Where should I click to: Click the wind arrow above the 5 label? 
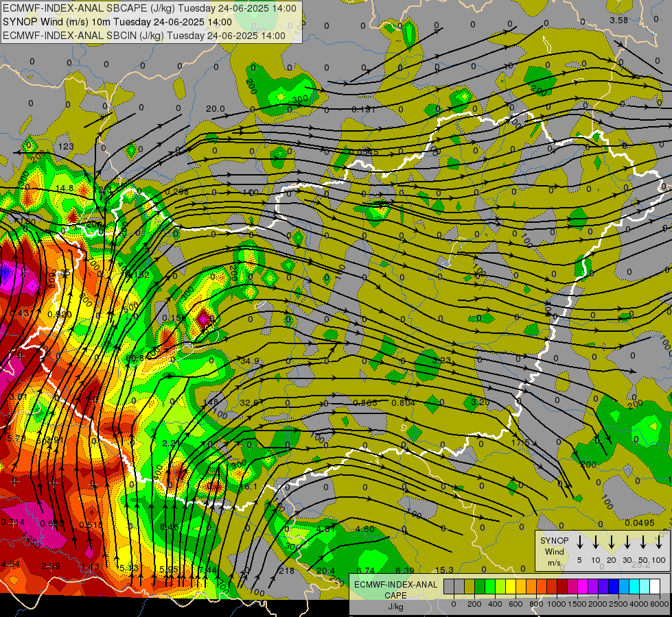tap(580, 542)
